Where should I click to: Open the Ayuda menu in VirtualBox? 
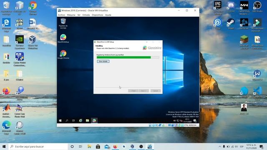[108, 15]
